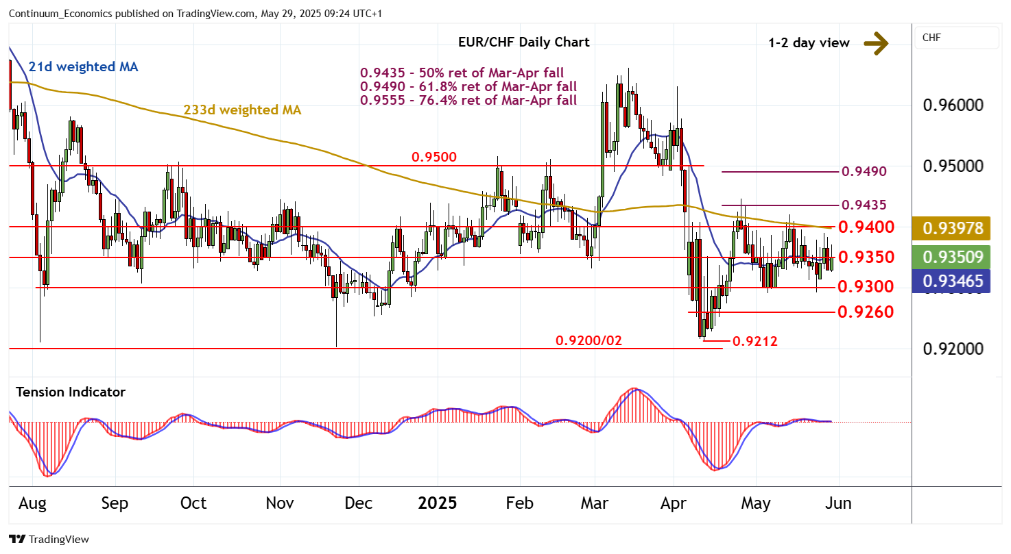Click the blue 0.93465 price tag

tap(957, 280)
